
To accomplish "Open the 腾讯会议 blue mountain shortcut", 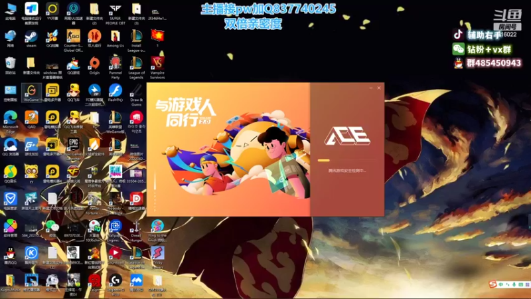I will 136,282.
